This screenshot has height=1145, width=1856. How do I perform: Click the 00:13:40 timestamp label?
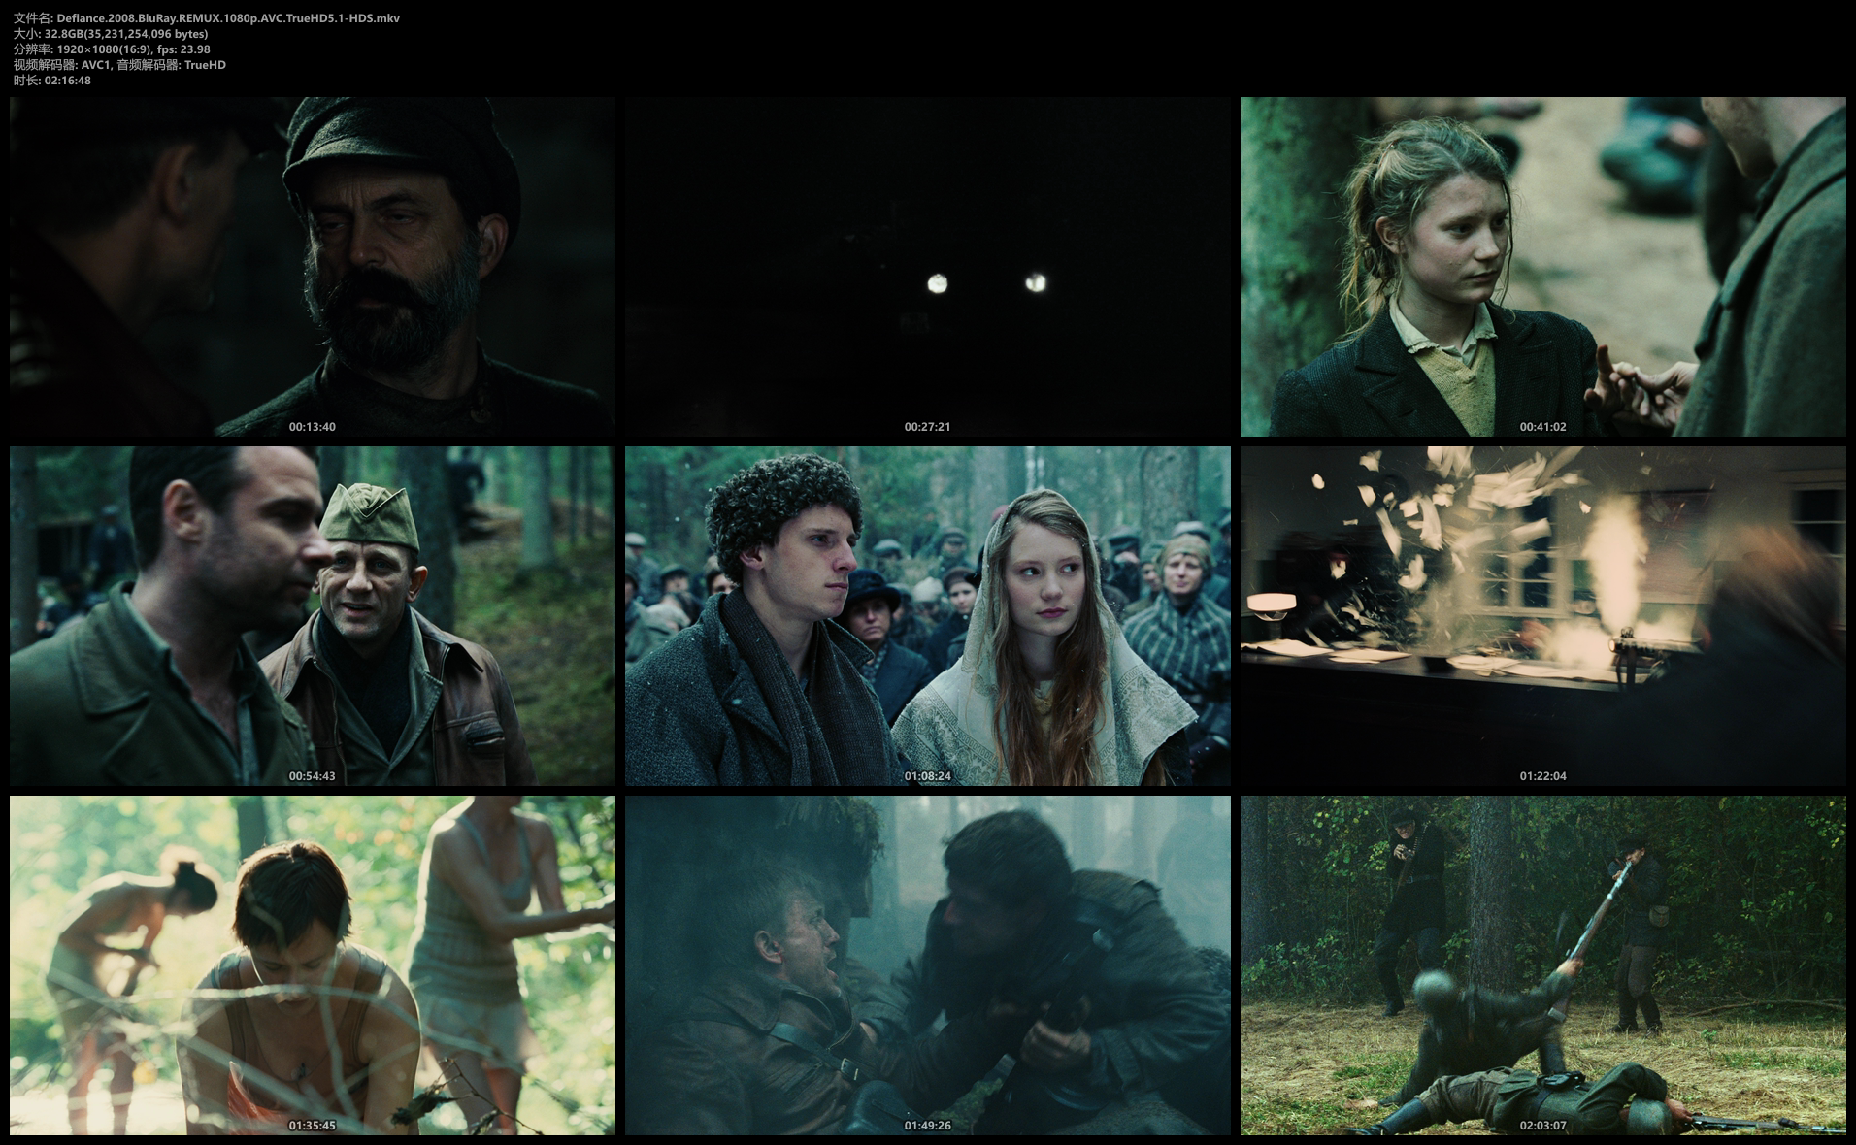pos(312,427)
